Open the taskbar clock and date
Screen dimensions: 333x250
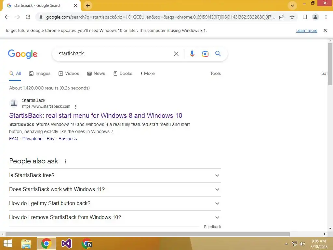319,244
